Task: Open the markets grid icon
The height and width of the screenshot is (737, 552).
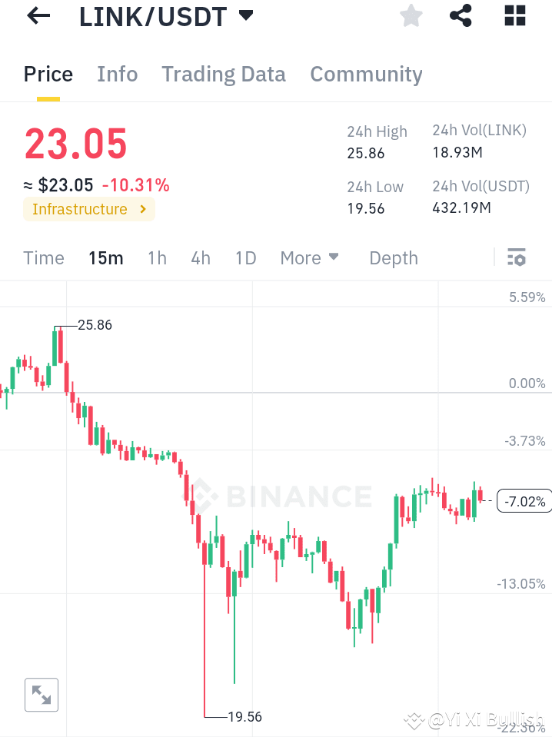Action: [x=514, y=16]
